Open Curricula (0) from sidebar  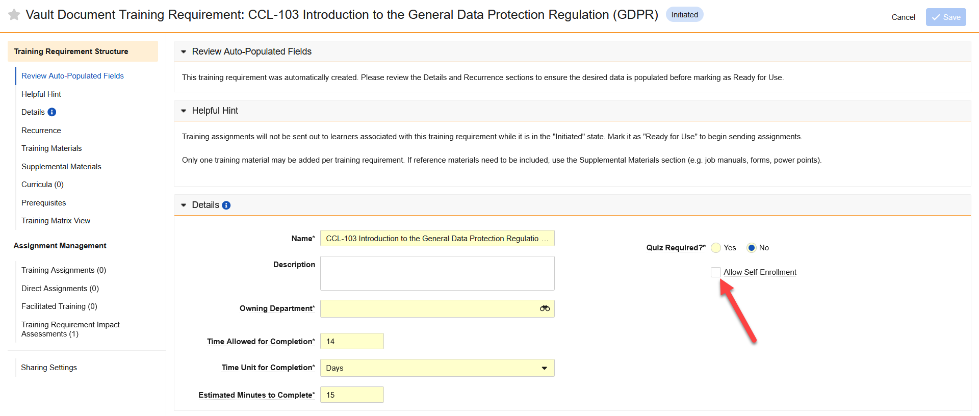pyautogui.click(x=42, y=185)
